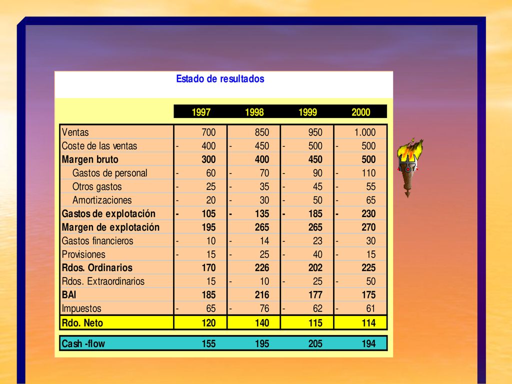This screenshot has width=512, height=384.
Task: Click Margen bruto value 300
Action: click(208, 159)
